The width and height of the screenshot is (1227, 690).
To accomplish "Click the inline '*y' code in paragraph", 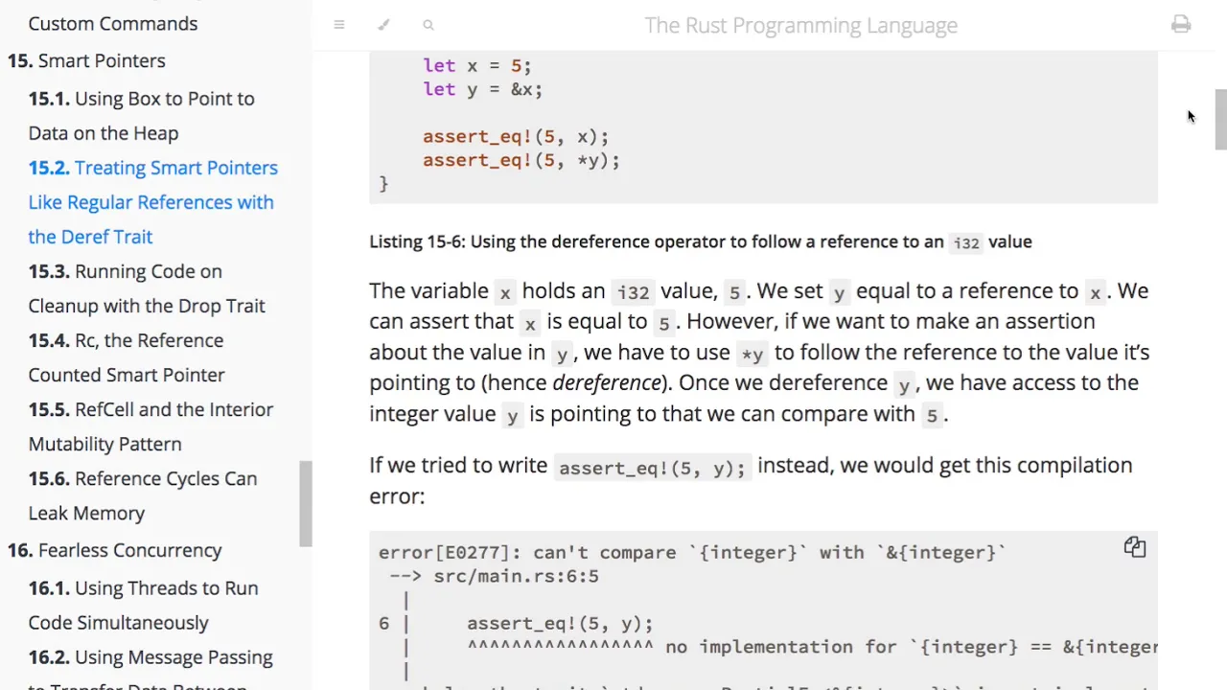I will [752, 354].
